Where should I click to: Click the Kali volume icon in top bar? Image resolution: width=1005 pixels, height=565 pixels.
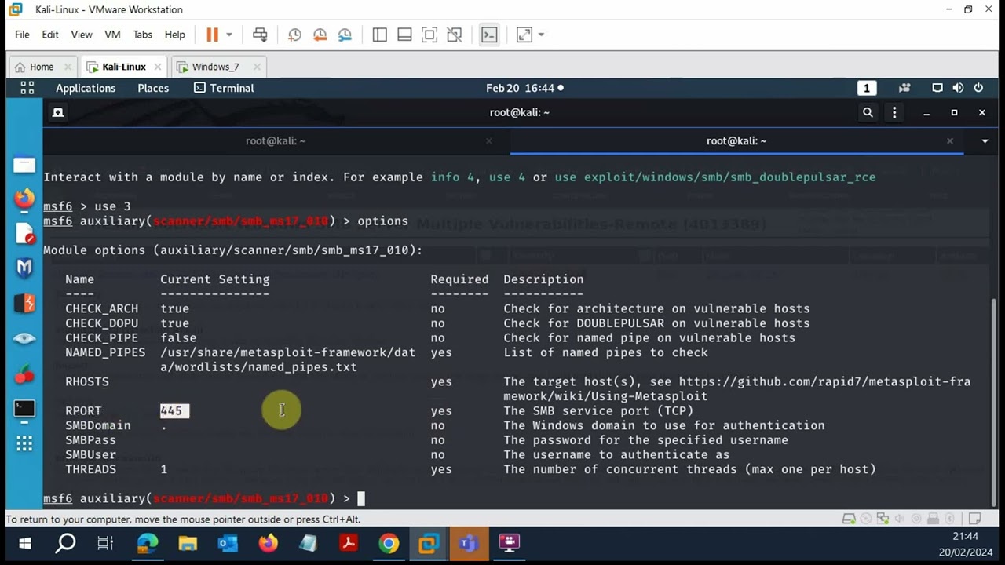coord(958,88)
